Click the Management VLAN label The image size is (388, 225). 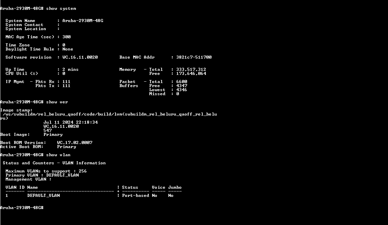[x=26, y=179]
